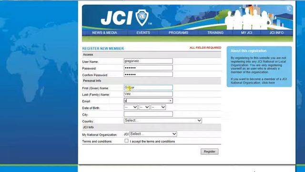Focus the Last (Family) Name field
The image size is (305, 172).
pos(148,94)
